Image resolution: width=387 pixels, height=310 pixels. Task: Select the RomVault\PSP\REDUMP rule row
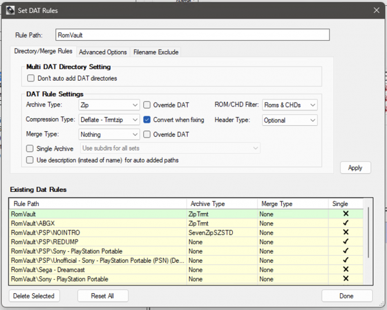(186, 242)
